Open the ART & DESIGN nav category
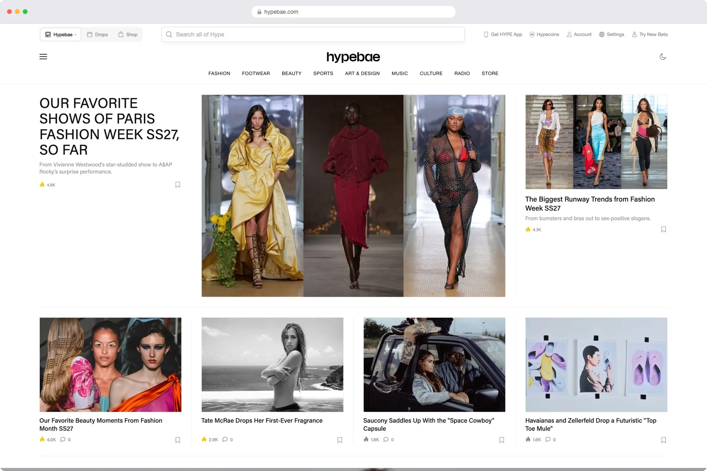The height and width of the screenshot is (471, 707). point(362,73)
